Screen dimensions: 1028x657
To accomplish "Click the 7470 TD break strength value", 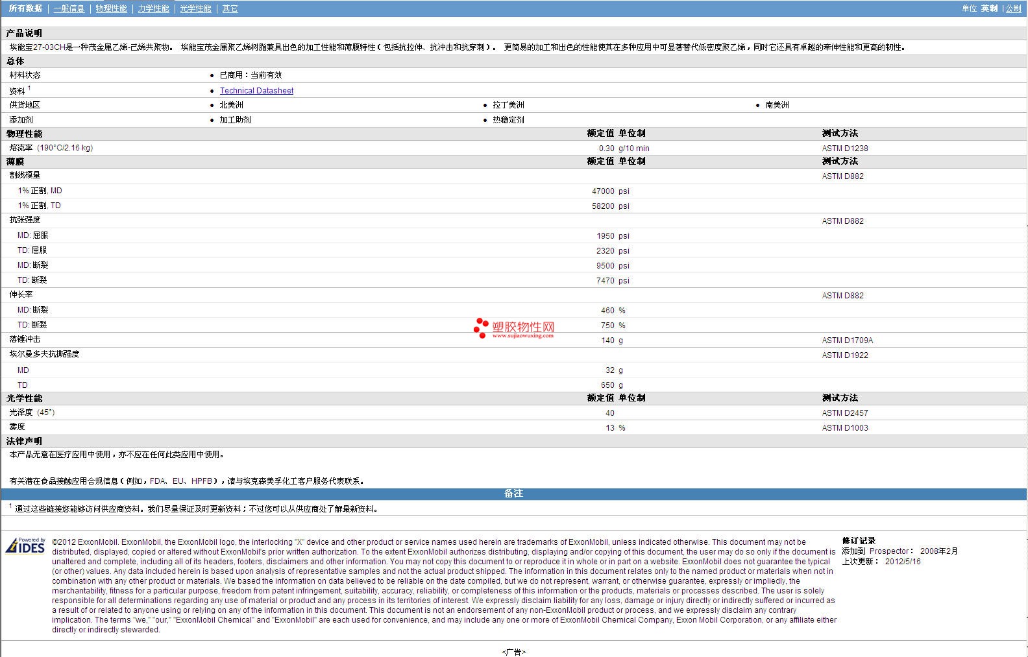I will tap(606, 281).
